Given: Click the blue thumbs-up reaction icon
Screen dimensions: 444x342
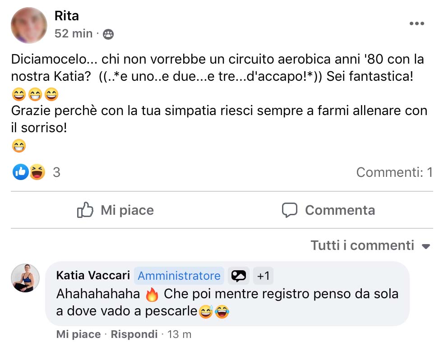Looking at the screenshot, I should 20,172.
